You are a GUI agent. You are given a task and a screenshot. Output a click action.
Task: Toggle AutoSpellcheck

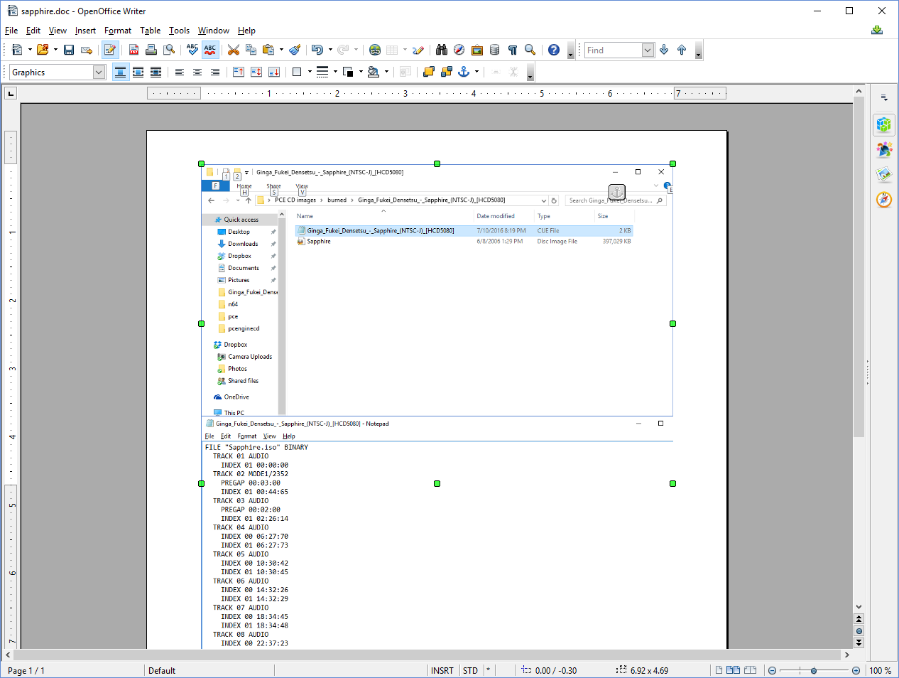pos(210,50)
